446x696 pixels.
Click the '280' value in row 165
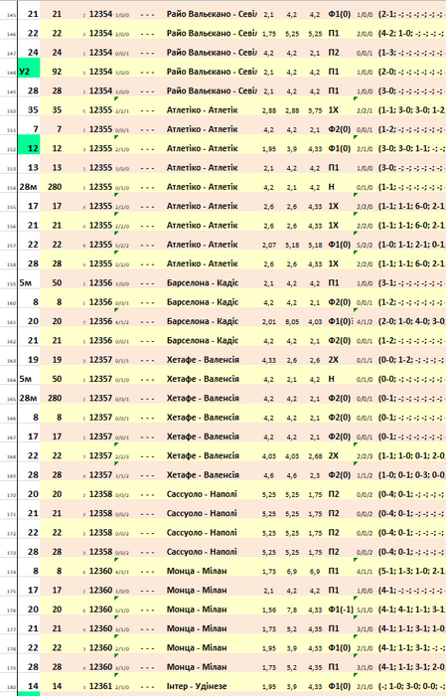coord(55,398)
